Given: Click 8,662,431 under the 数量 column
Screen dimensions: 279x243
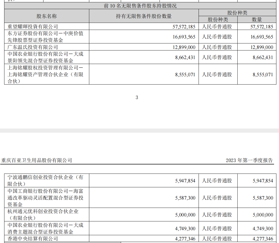Looking at the screenshot, I should [x=263, y=57].
